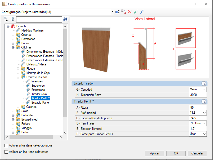The image size is (215, 160).
Task: Click the Villaggio folder icon
Action: pyautogui.click(x=18, y=128)
